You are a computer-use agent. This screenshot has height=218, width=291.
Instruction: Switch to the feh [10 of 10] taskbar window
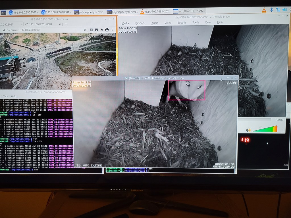pyautogui.click(x=189, y=11)
